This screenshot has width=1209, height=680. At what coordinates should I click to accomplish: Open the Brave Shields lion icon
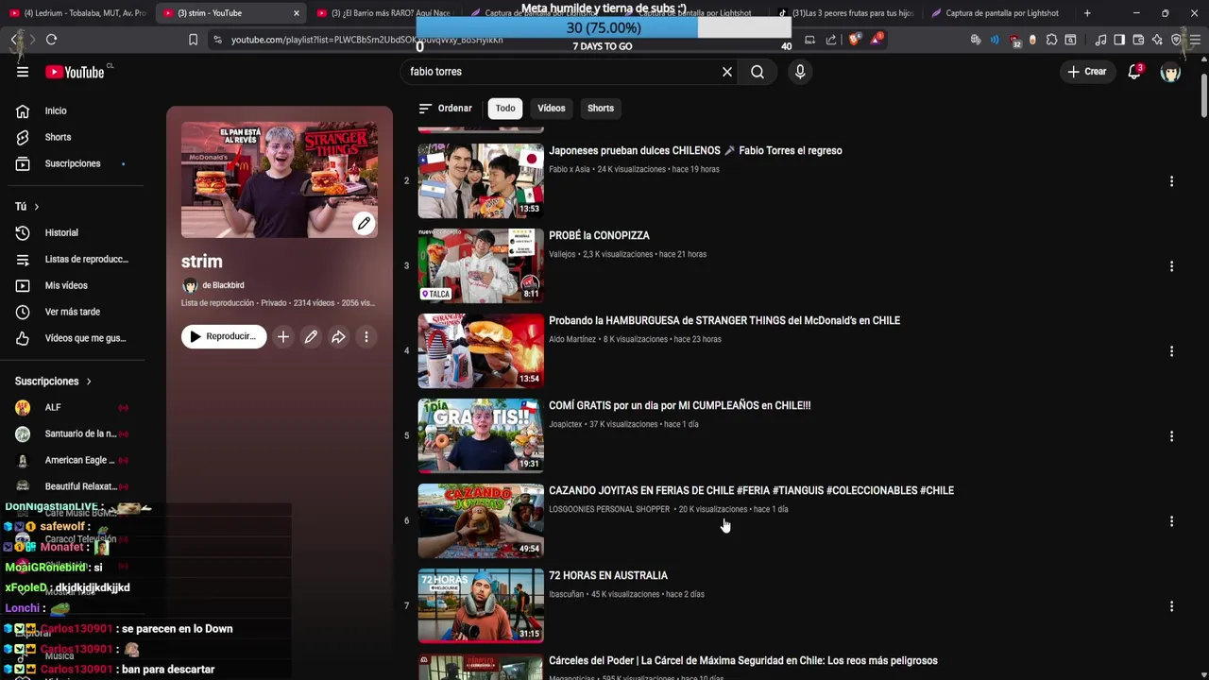point(855,40)
